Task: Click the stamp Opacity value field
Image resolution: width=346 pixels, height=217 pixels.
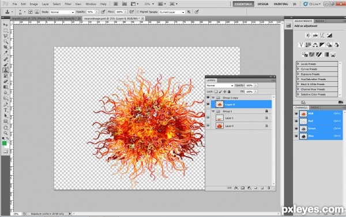Action: pos(91,12)
